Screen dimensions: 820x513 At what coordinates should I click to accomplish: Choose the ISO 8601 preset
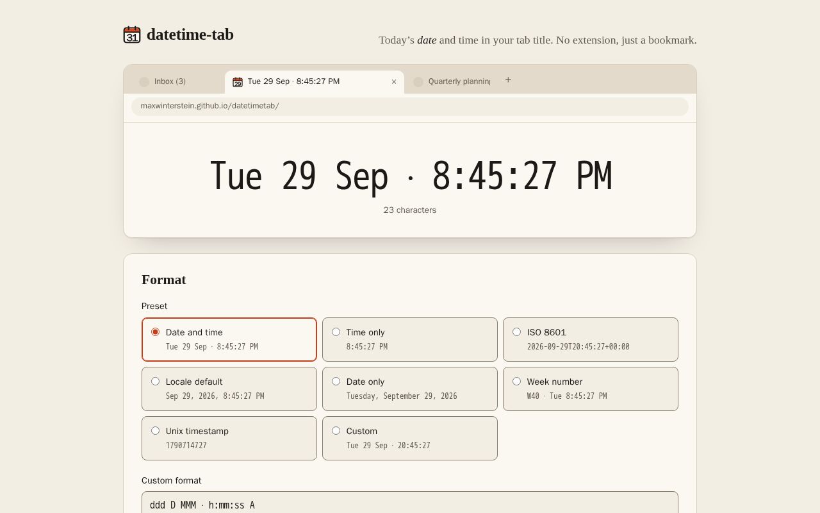tap(591, 340)
